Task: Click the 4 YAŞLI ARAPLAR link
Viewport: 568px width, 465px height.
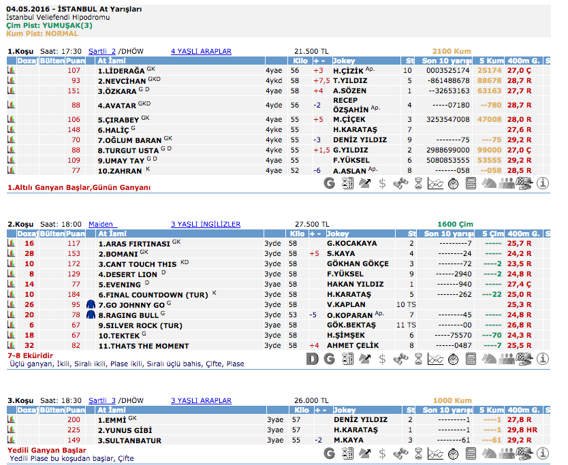Action: (x=201, y=51)
